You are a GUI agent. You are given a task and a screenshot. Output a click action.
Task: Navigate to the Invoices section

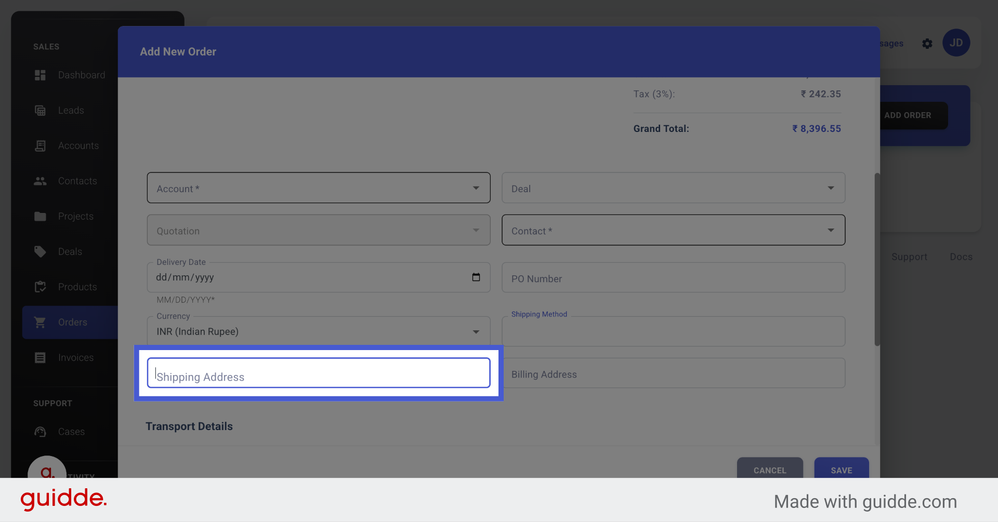coord(40,357)
